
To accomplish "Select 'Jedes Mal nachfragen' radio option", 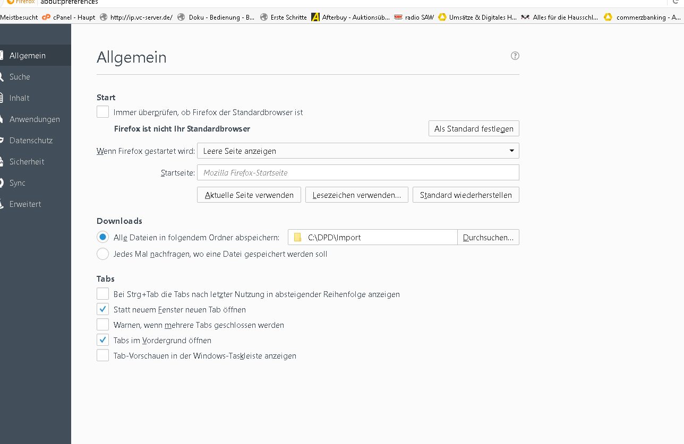I will (102, 254).
